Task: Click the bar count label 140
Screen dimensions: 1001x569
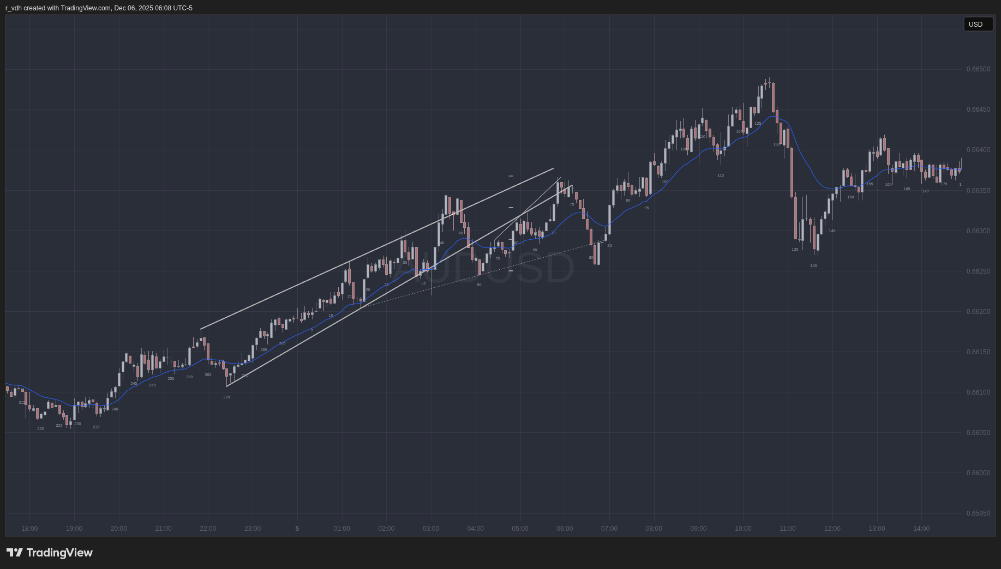Action: point(813,266)
